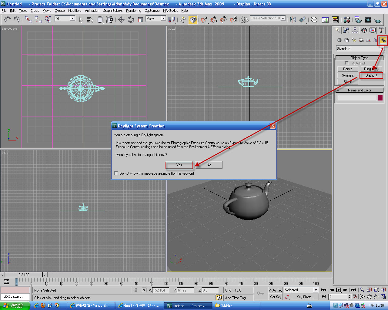Click Bind to Space Warp icon

(48, 20)
